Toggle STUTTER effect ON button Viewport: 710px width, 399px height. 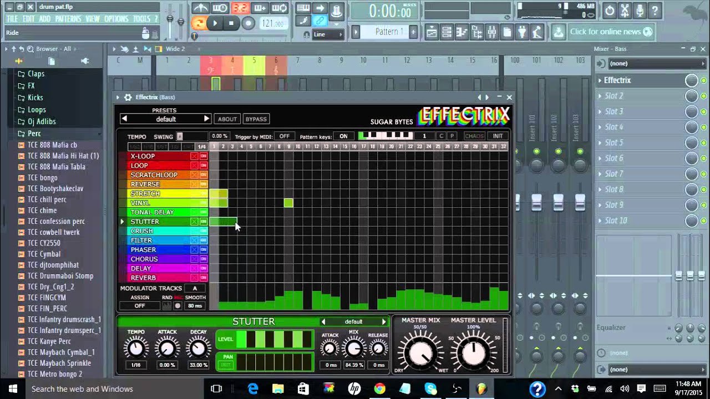pos(204,222)
